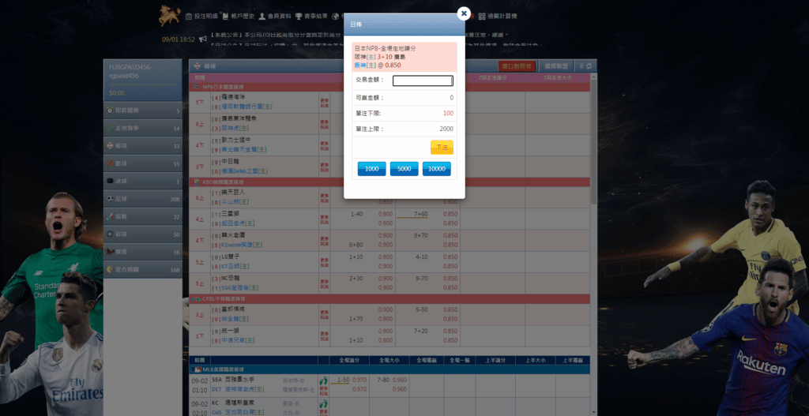Click the 交易金額 amount input field
Viewport: 809px width, 416px height.
tap(423, 81)
